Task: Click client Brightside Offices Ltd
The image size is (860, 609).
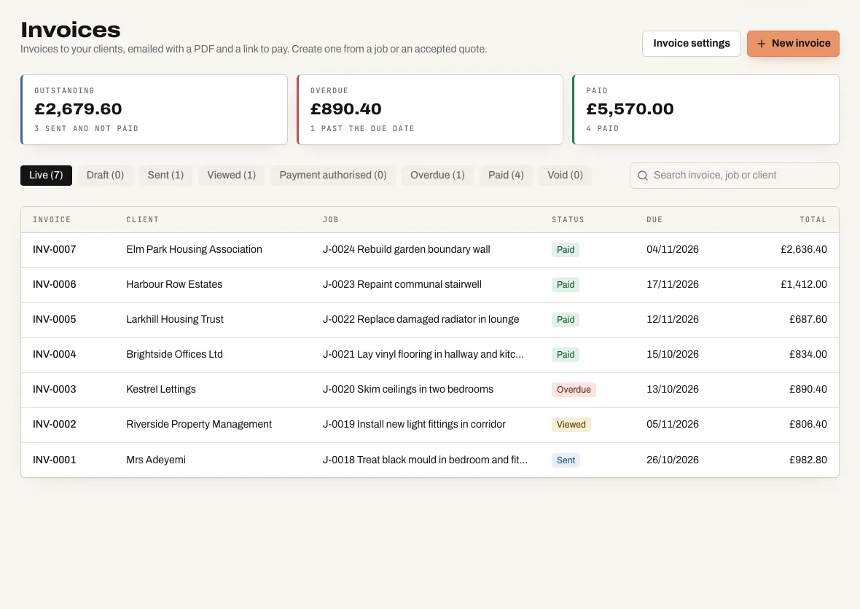Action: 174,355
